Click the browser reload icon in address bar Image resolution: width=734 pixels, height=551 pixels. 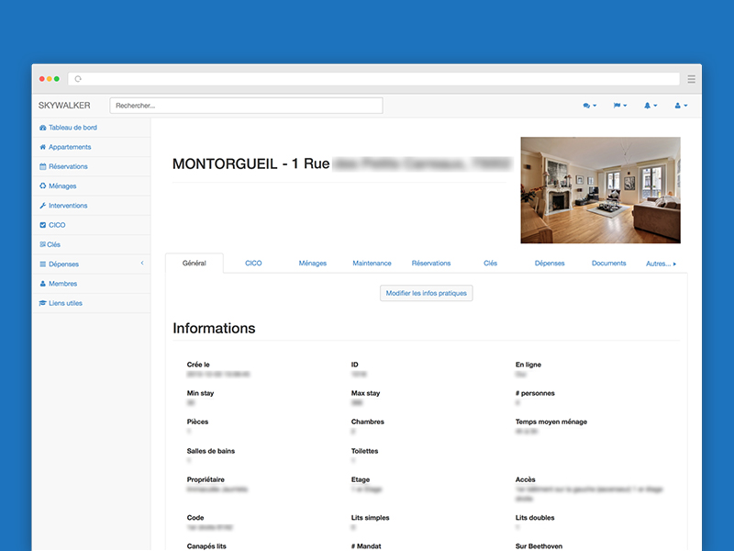[78, 79]
